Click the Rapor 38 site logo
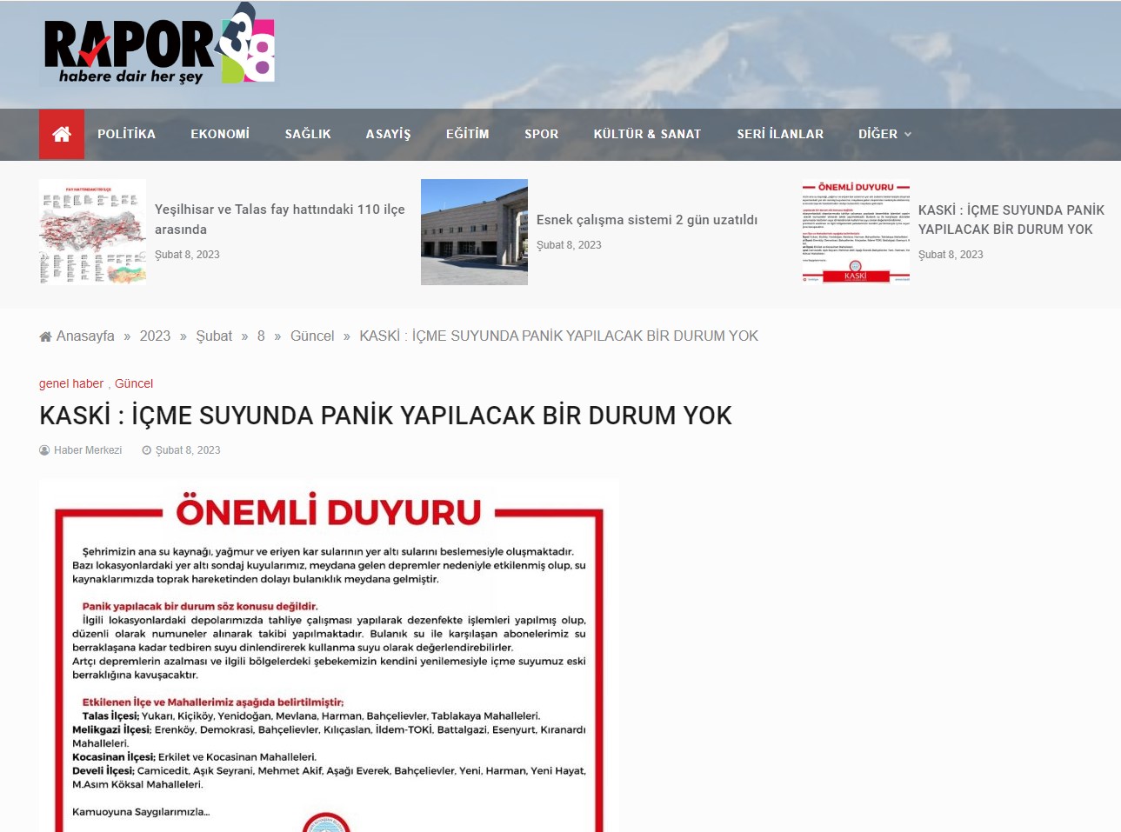Image resolution: width=1121 pixels, height=832 pixels. point(159,44)
